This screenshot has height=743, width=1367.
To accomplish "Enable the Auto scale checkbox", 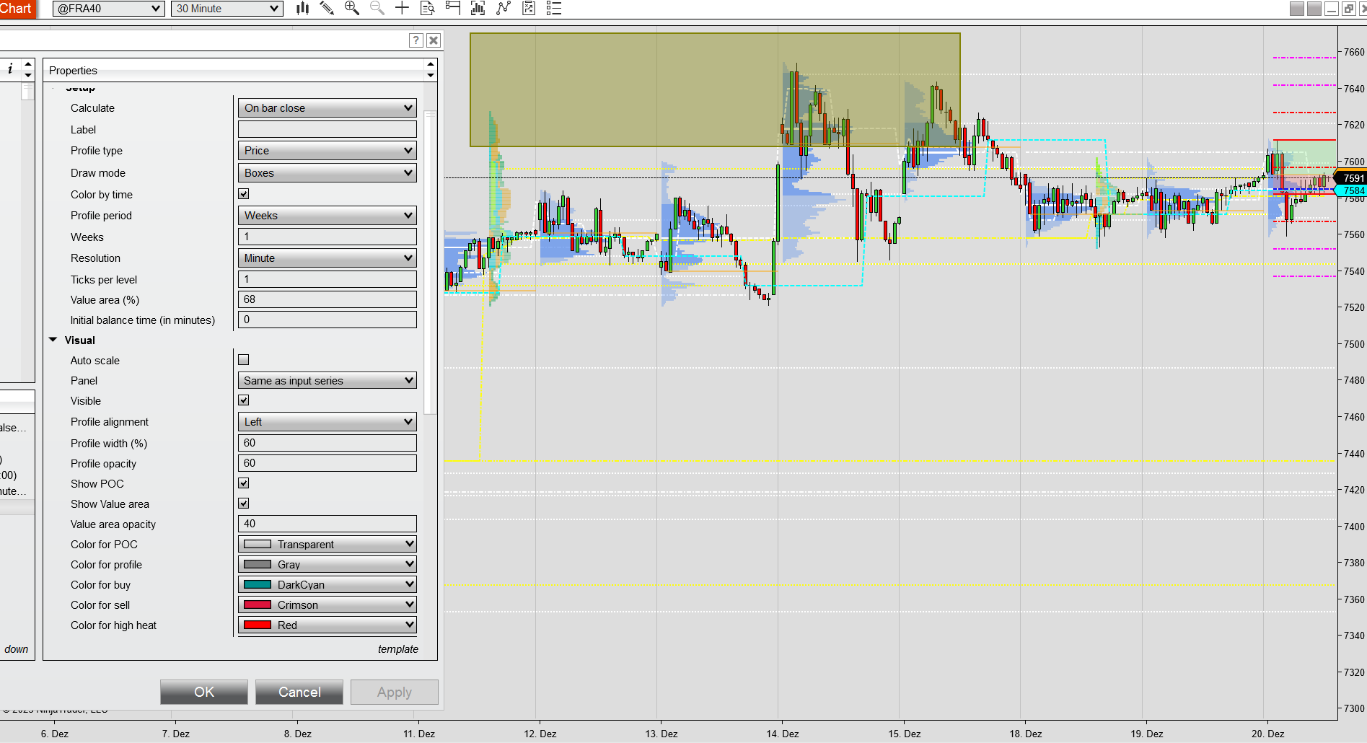I will 244,360.
